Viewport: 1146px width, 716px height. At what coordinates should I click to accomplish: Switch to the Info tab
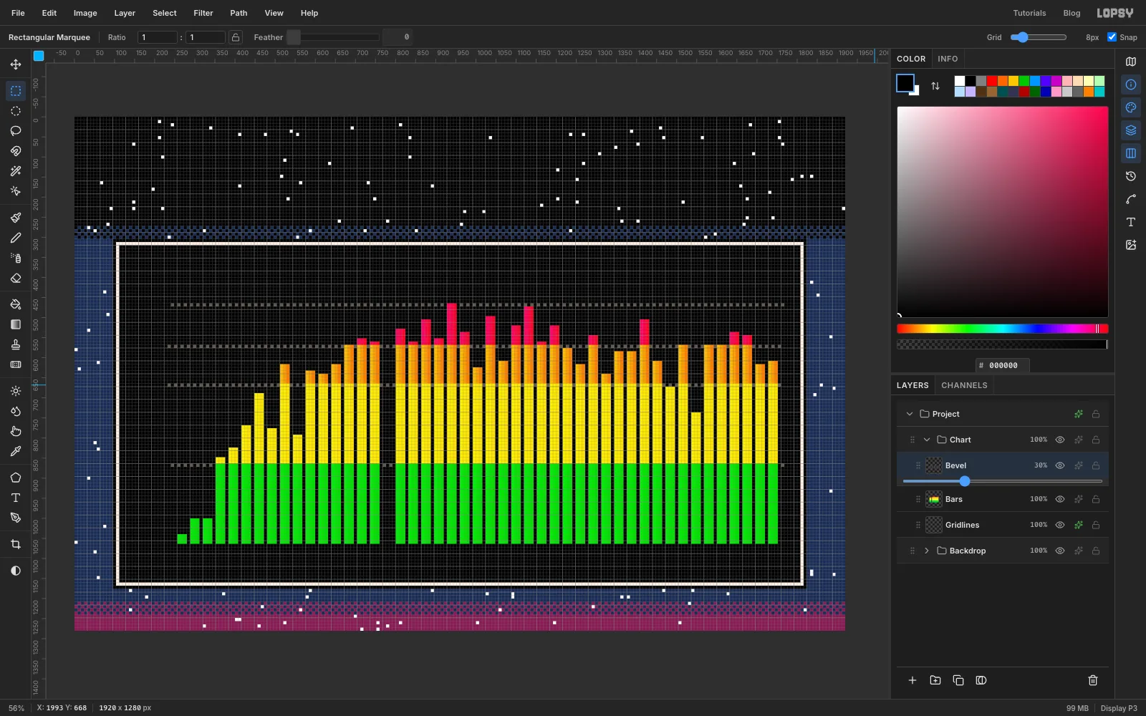coord(948,59)
